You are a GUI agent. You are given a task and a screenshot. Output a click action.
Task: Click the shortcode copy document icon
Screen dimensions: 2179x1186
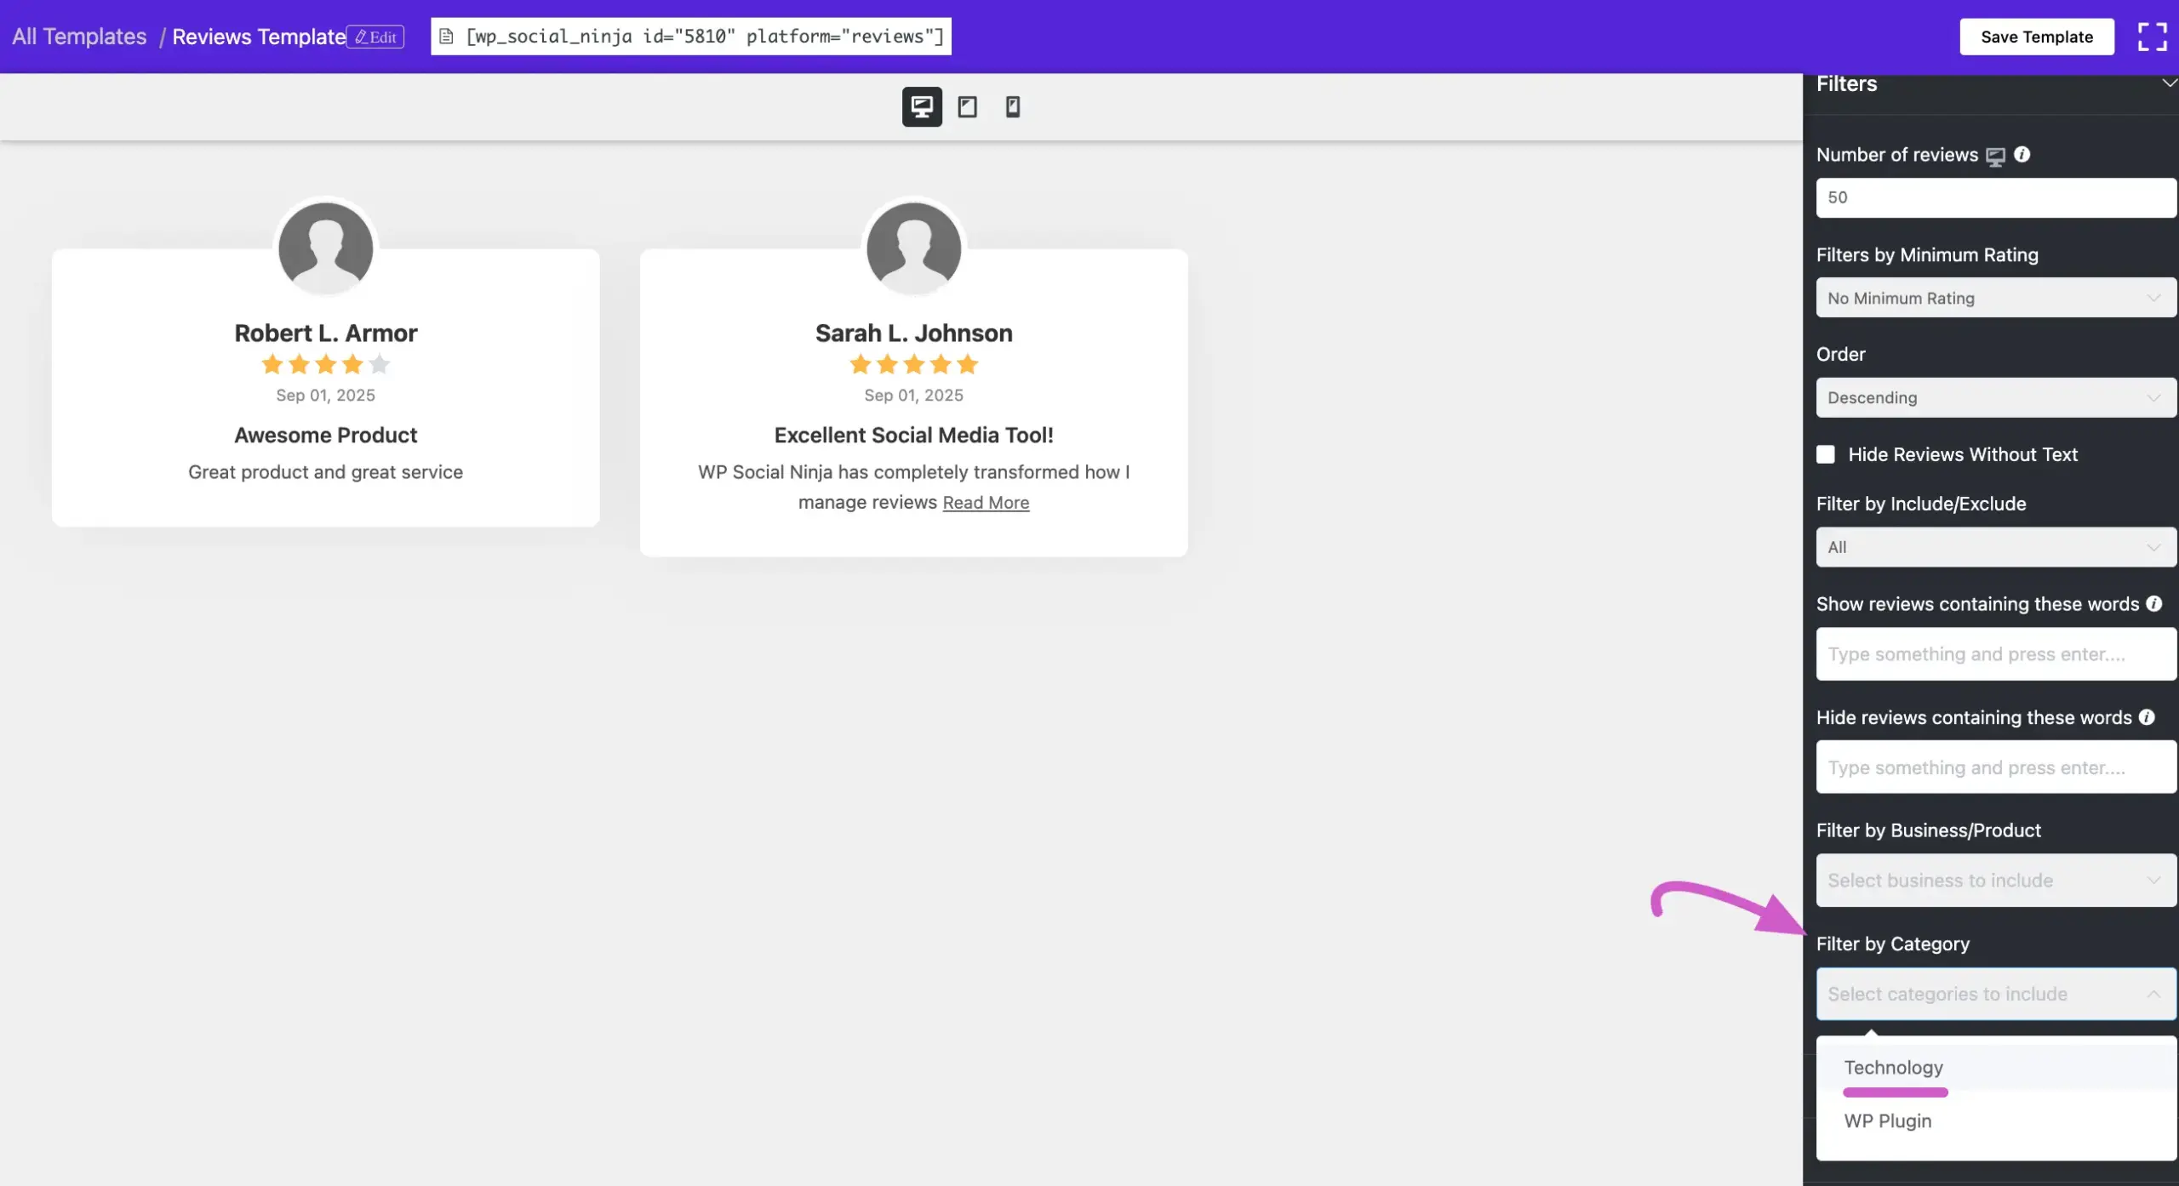[446, 37]
